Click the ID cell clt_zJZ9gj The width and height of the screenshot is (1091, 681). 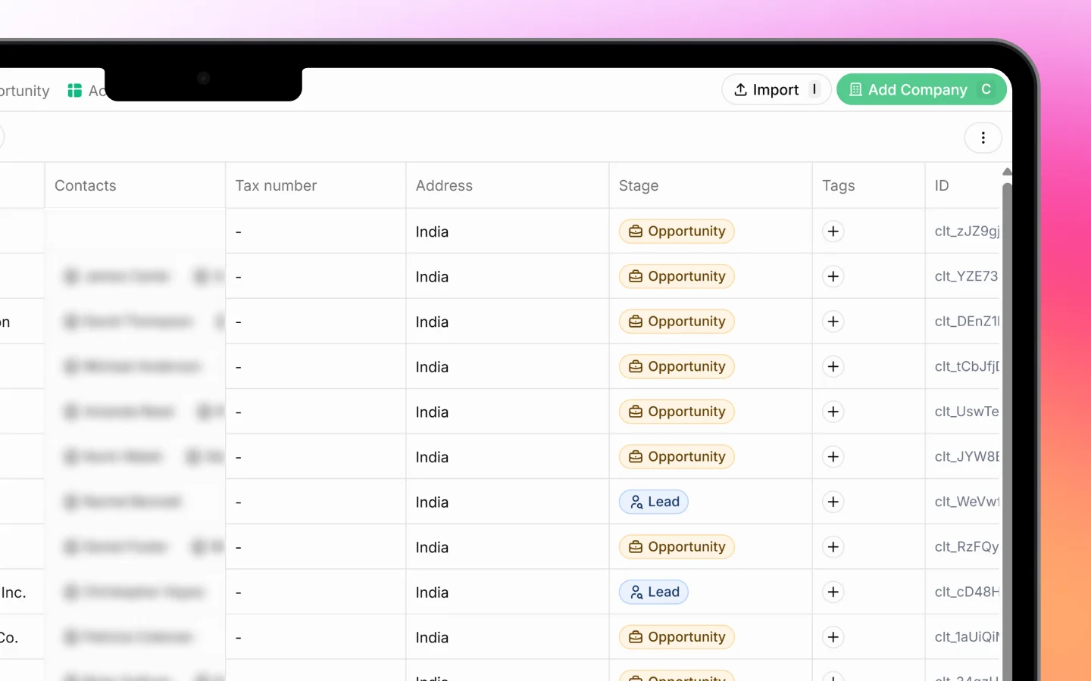click(x=967, y=232)
